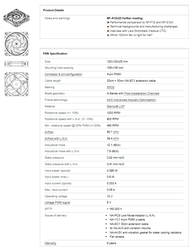Click the FAN Specification section header

[x=55, y=54]
